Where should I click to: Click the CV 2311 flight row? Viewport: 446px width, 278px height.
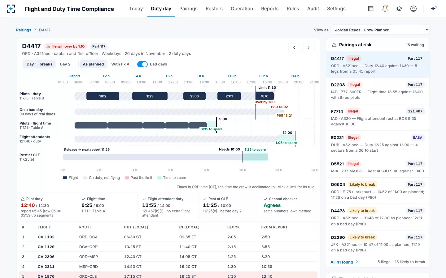168,267
